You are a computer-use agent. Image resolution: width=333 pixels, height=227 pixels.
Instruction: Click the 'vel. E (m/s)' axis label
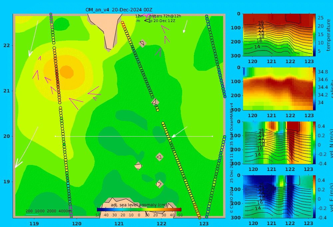[x=331, y=197]
